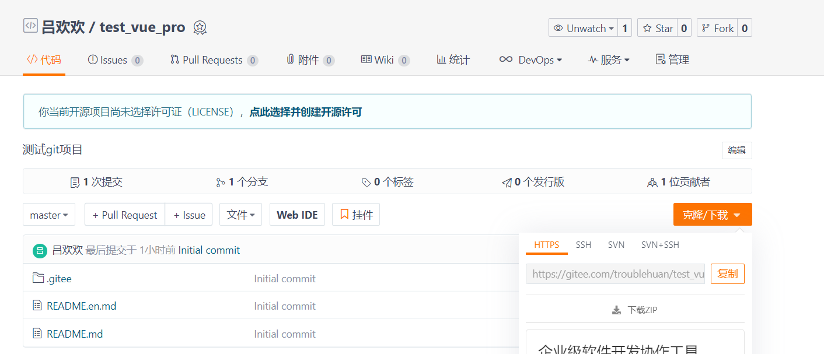This screenshot has height=354, width=824.
Task: Select the SSH clone tab
Action: [584, 245]
